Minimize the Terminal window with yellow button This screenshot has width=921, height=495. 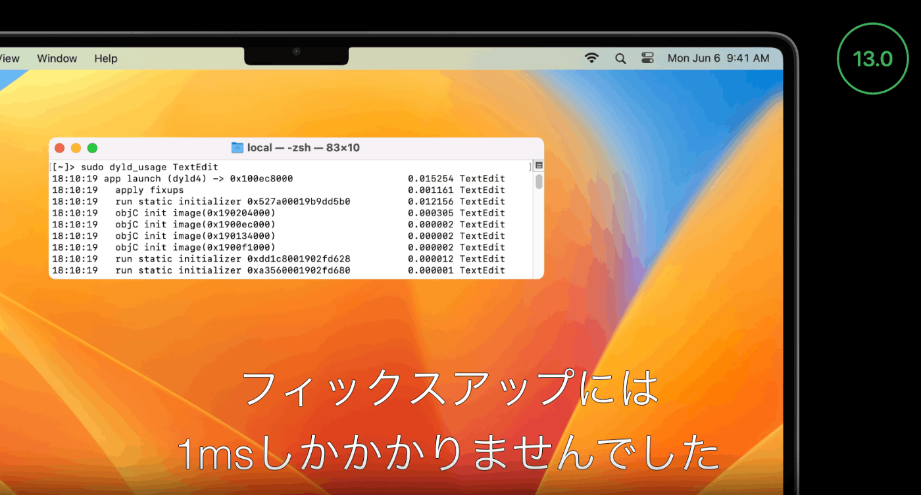click(x=76, y=148)
